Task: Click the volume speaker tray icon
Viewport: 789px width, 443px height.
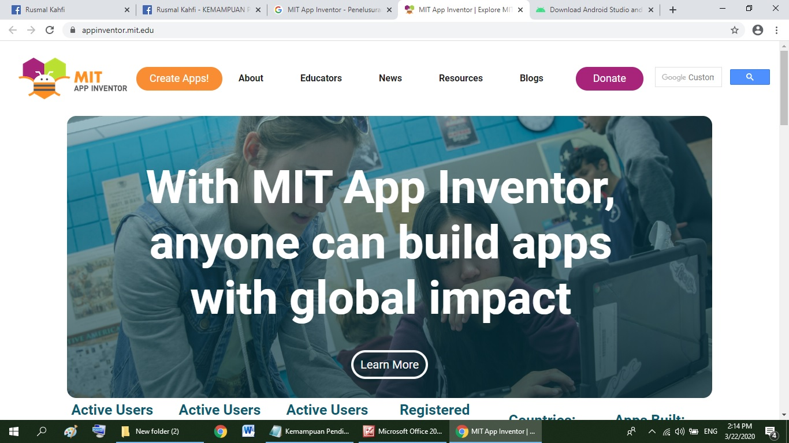Action: (x=679, y=431)
